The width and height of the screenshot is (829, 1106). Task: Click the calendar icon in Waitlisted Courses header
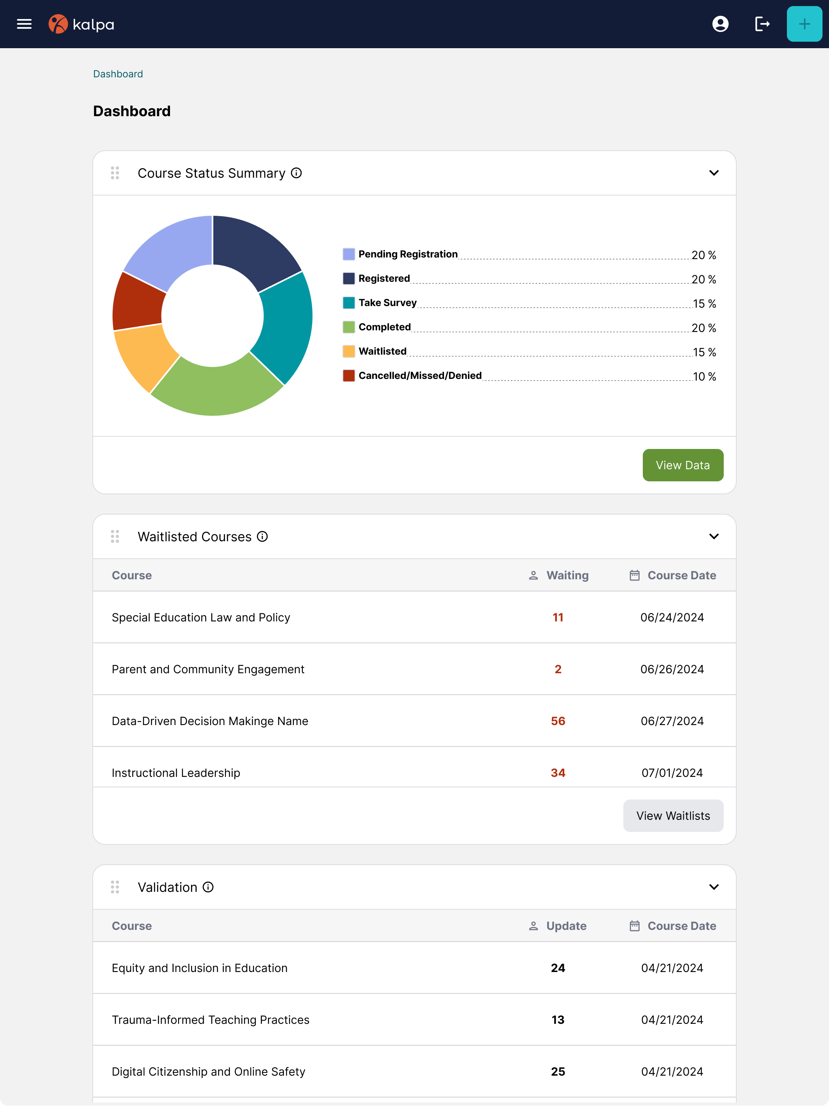[634, 576]
